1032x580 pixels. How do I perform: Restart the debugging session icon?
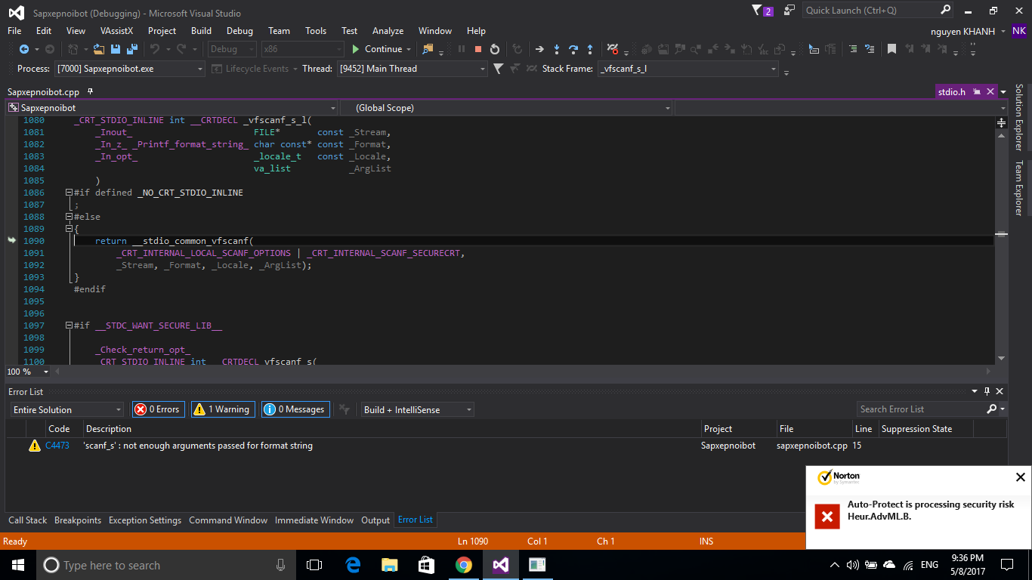point(495,49)
